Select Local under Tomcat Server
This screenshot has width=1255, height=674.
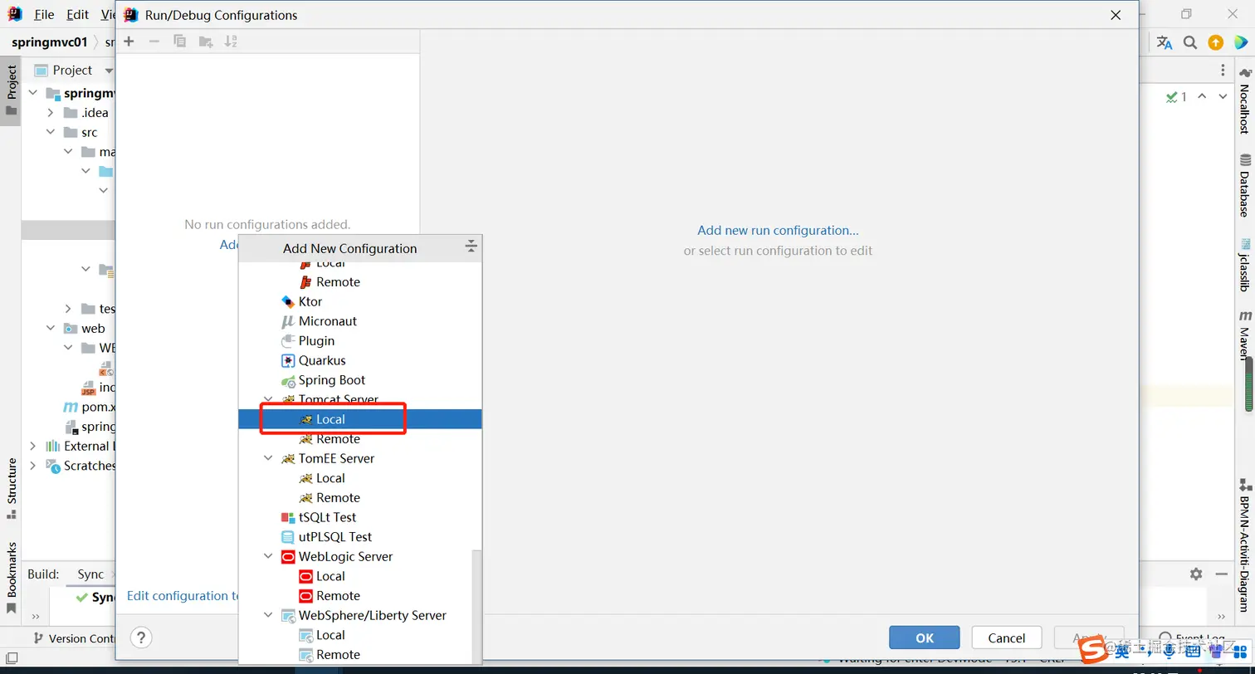click(x=360, y=419)
